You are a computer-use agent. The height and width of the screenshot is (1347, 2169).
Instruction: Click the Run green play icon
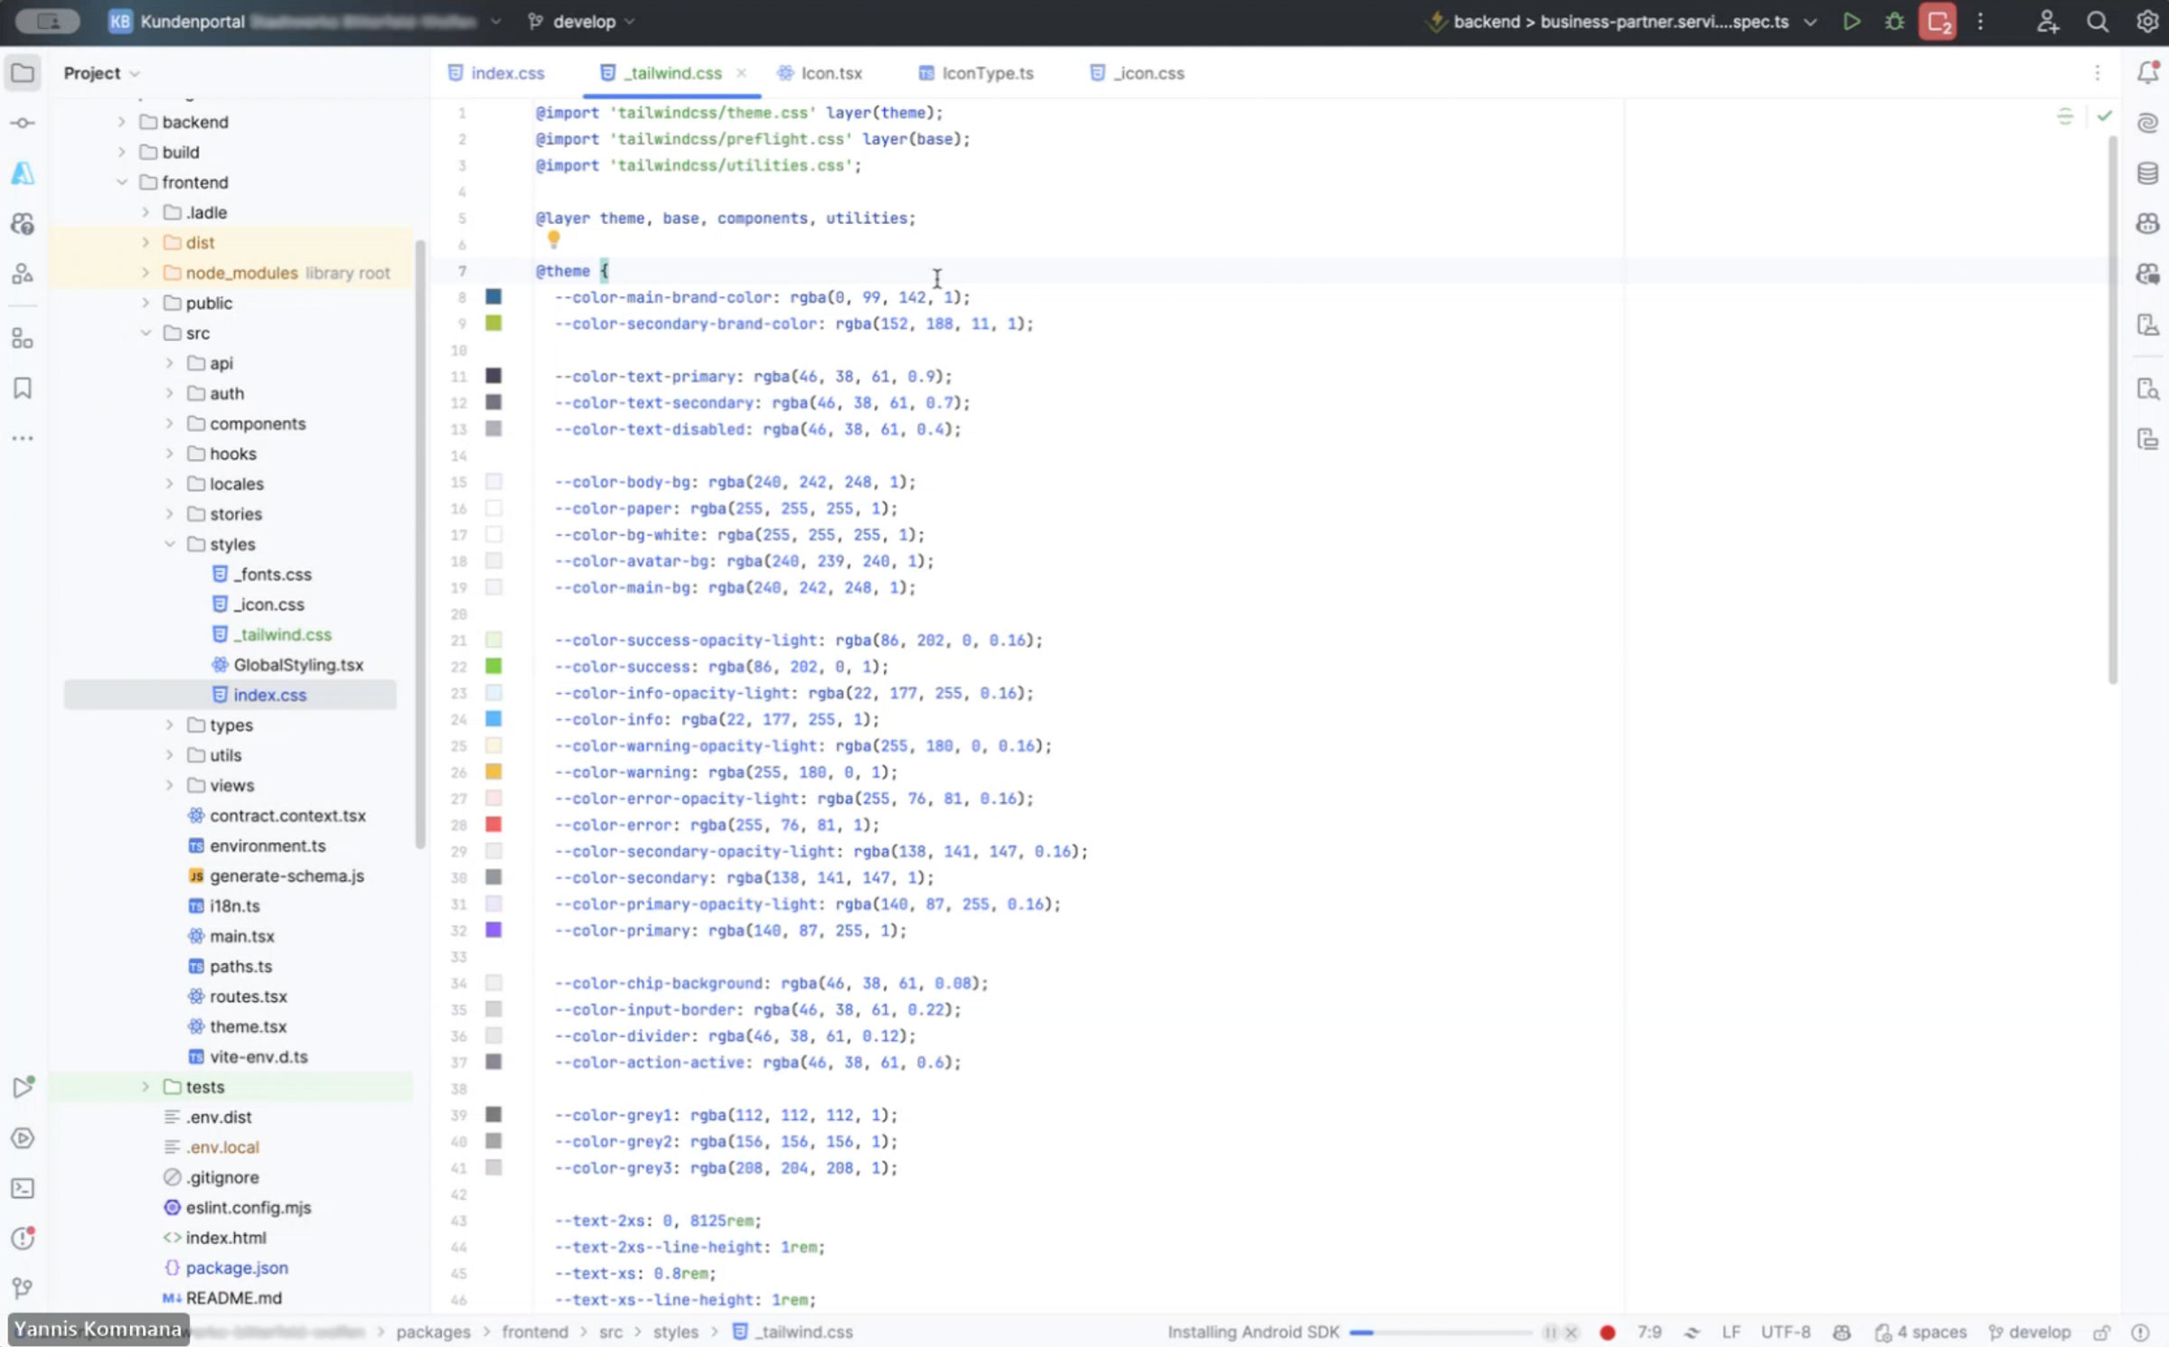click(x=1851, y=22)
